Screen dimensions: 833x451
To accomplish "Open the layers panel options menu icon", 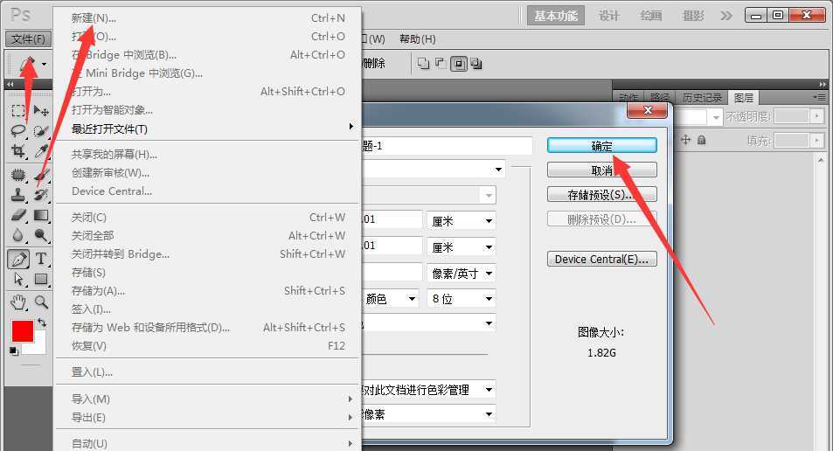I will point(820,97).
